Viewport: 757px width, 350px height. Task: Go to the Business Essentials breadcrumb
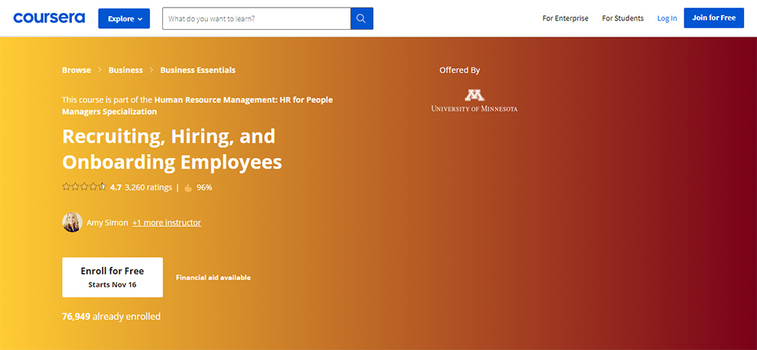click(x=198, y=70)
